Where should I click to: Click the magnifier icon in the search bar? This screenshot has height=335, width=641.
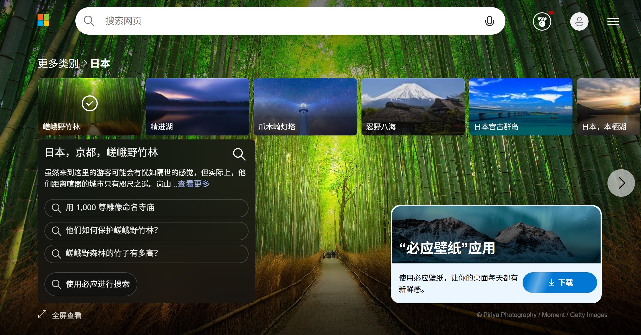click(x=89, y=21)
